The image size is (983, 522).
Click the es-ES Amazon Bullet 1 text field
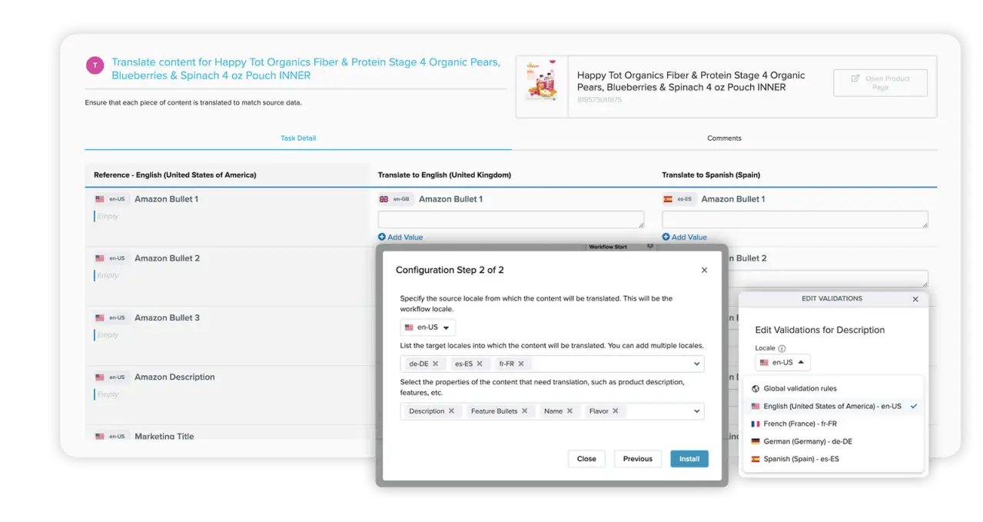(795, 220)
